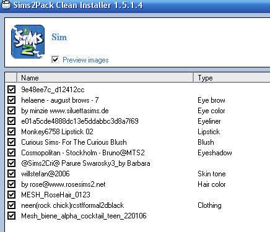Toggle the neen rock chick clothing checkbox

(11, 205)
